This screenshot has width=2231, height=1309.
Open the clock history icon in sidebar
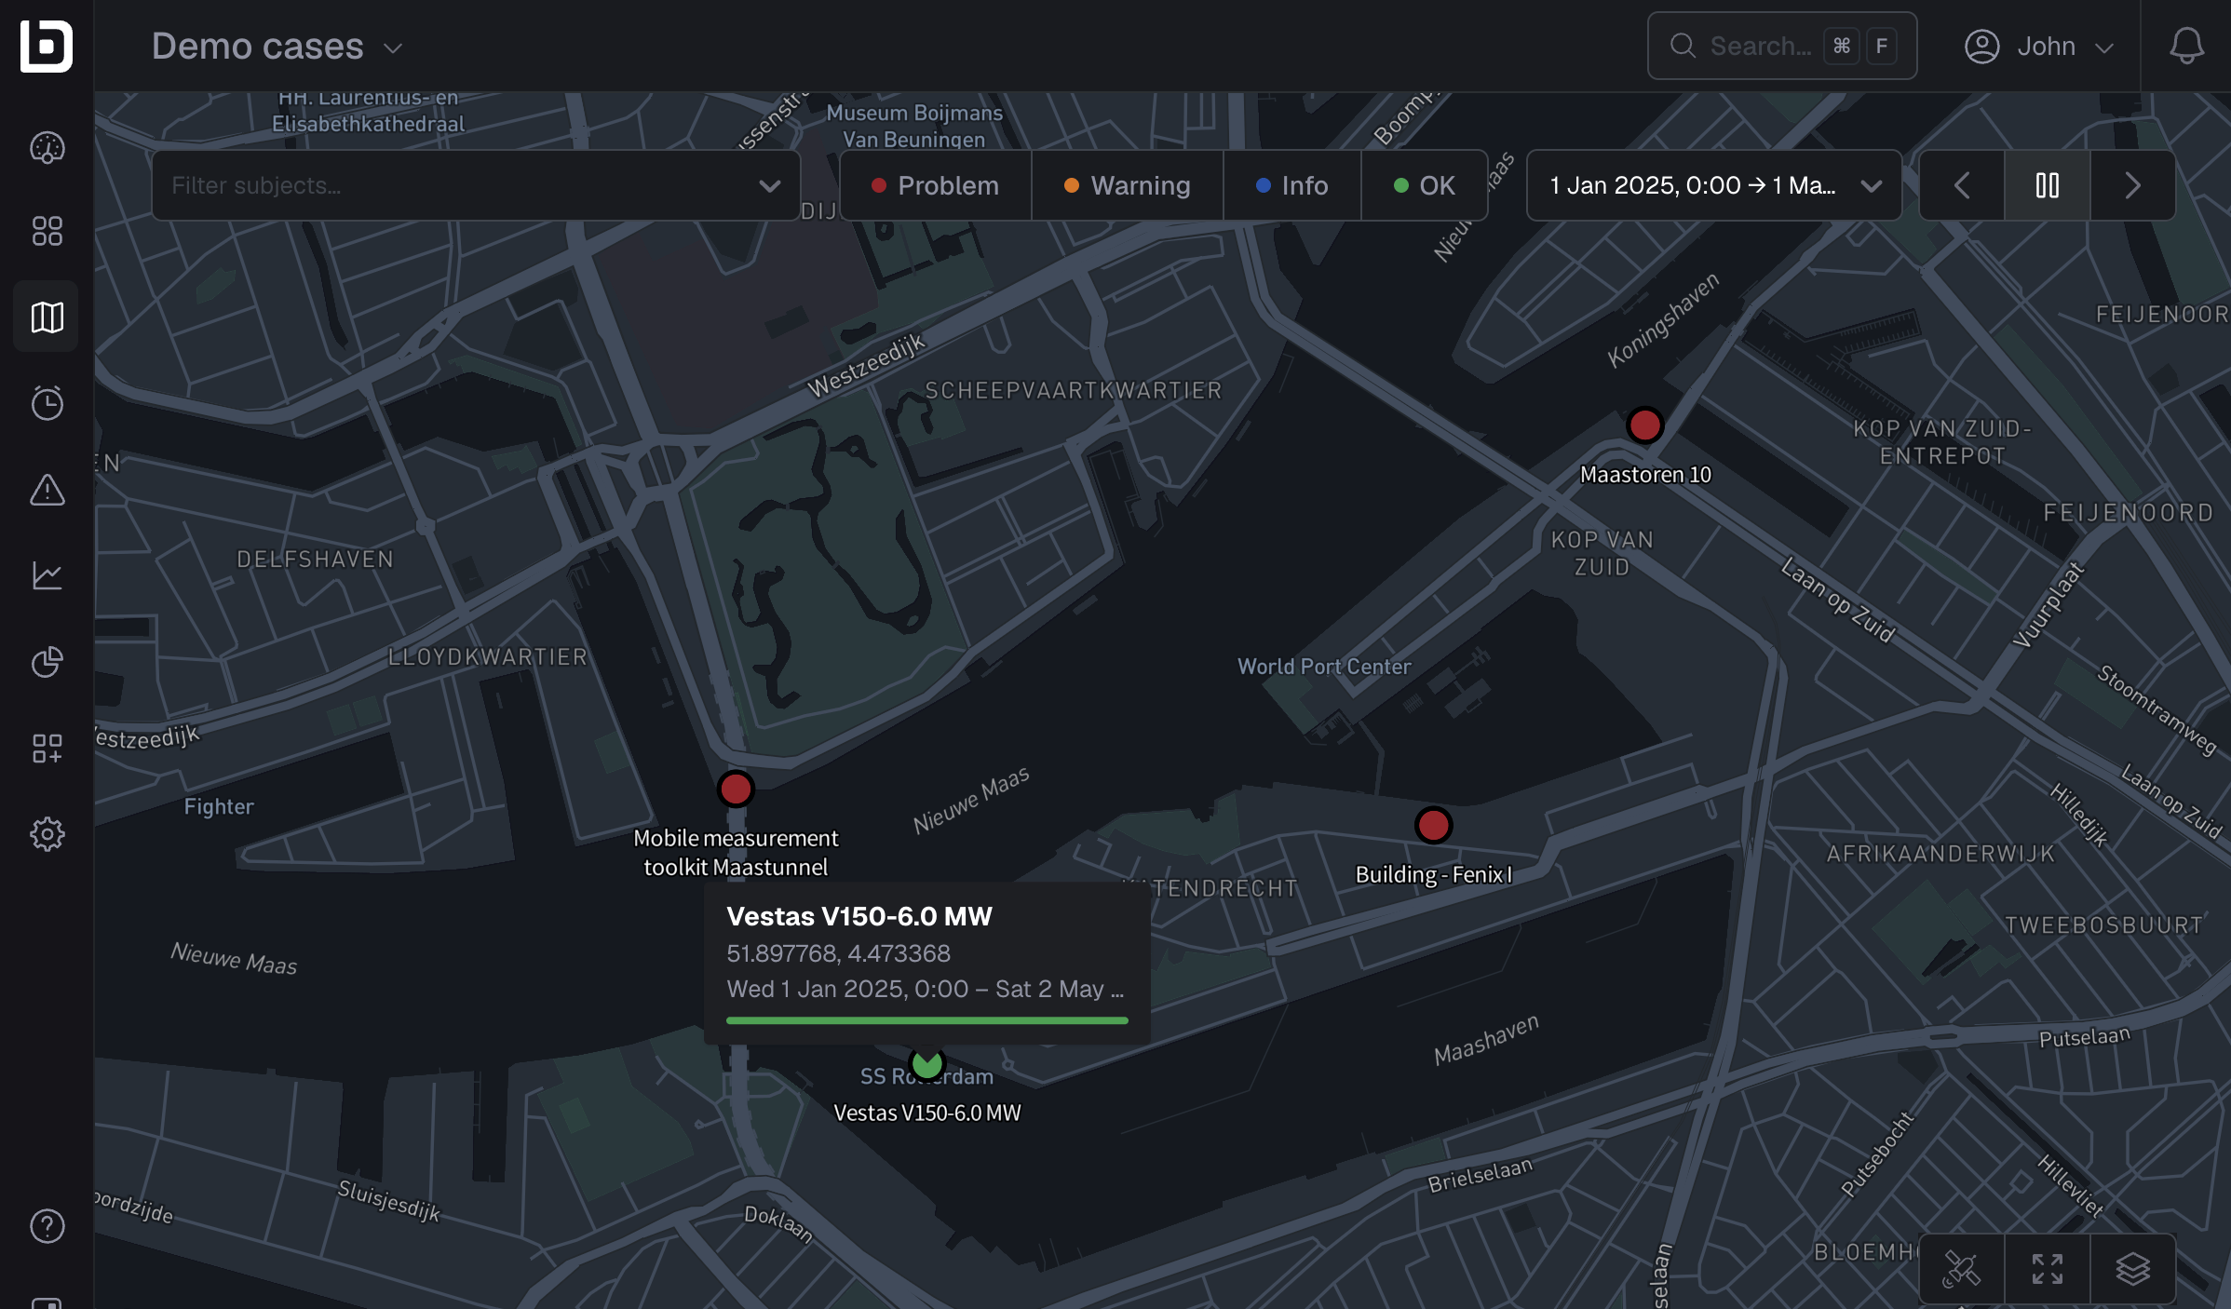click(x=47, y=402)
